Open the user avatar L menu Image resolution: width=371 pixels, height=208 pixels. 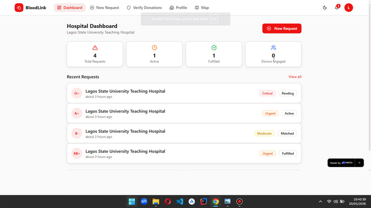click(x=348, y=7)
